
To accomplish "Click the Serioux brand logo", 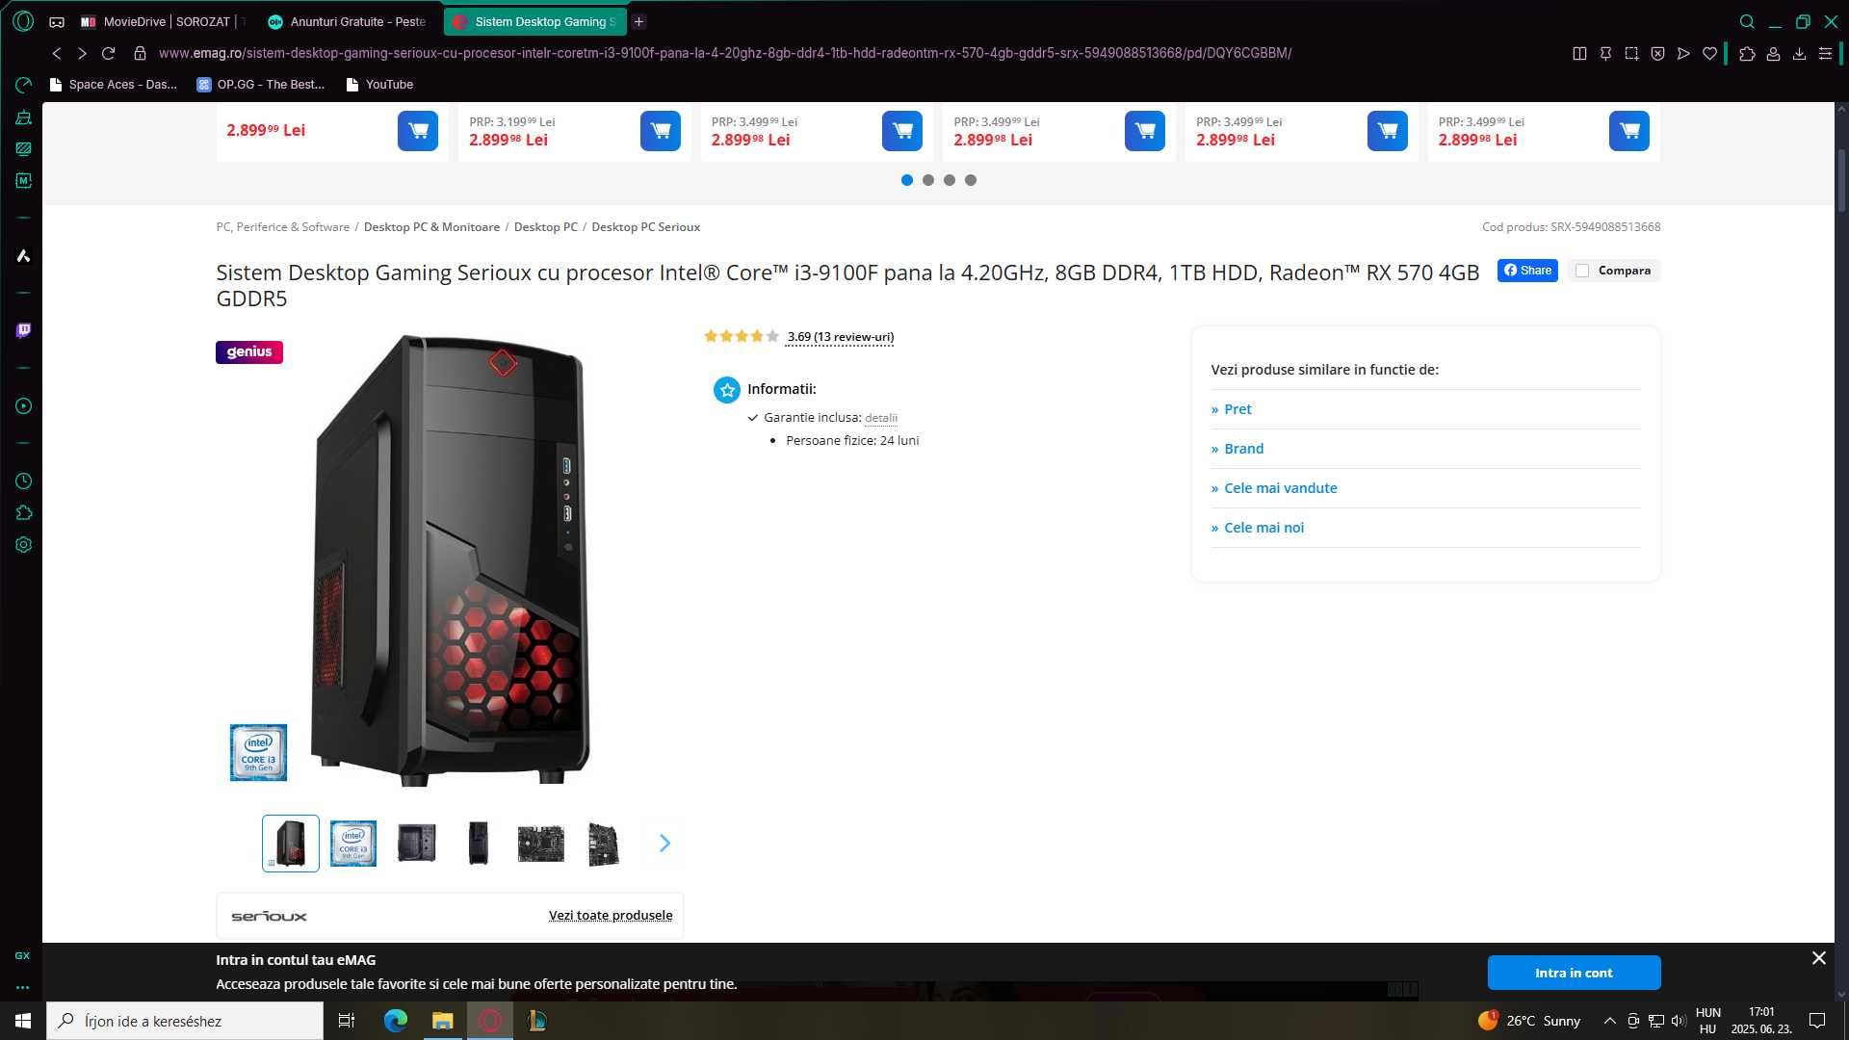I will 269,916.
